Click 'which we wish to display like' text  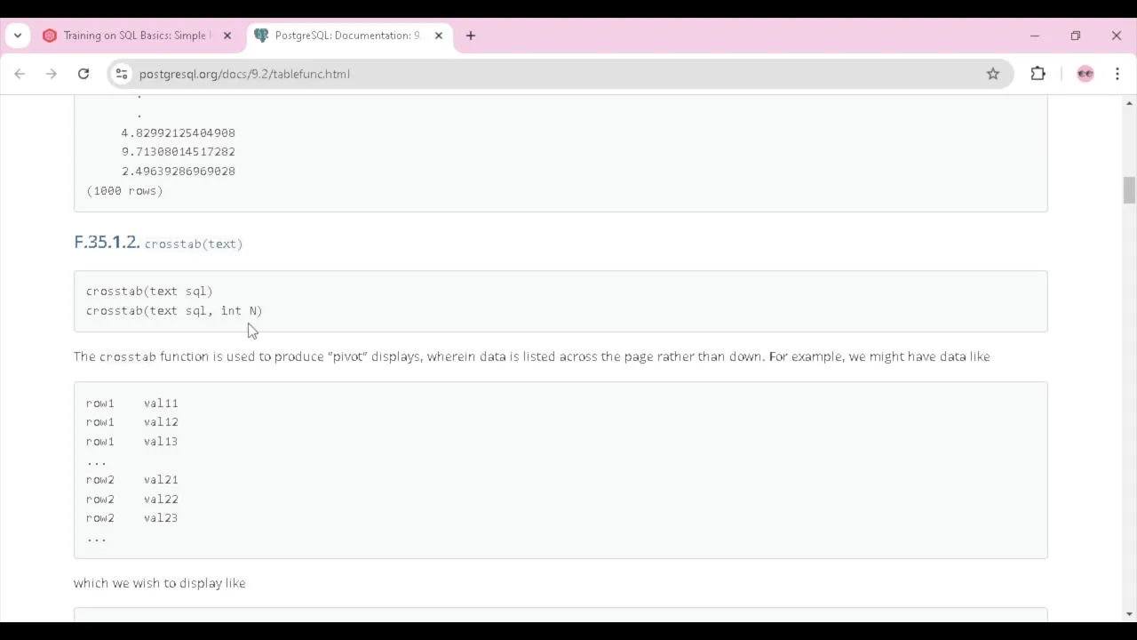point(160,583)
